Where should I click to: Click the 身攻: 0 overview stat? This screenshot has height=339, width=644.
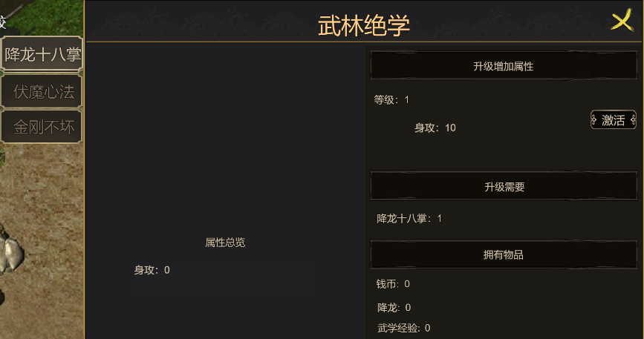click(152, 270)
